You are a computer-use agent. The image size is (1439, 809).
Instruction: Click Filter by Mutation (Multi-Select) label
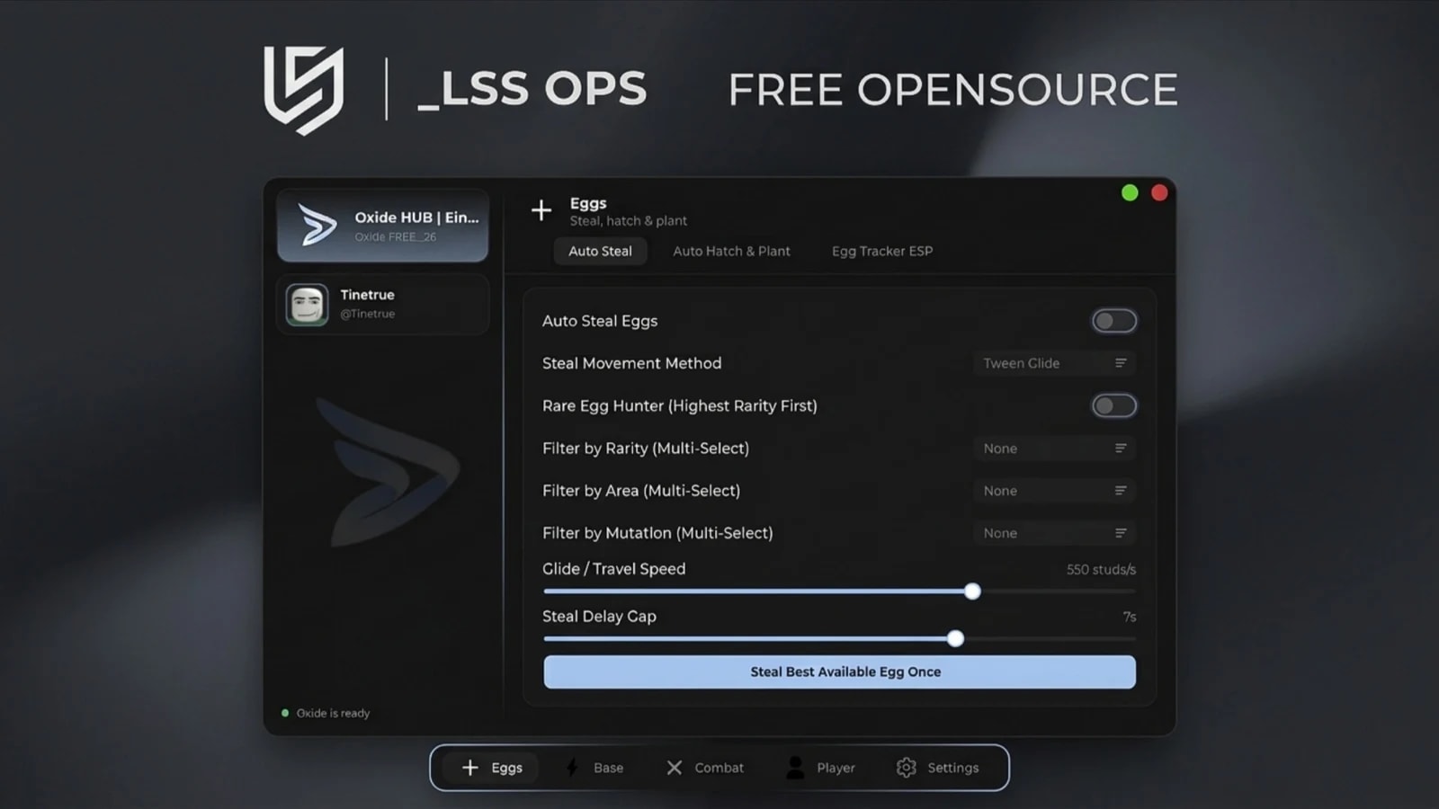pyautogui.click(x=657, y=533)
